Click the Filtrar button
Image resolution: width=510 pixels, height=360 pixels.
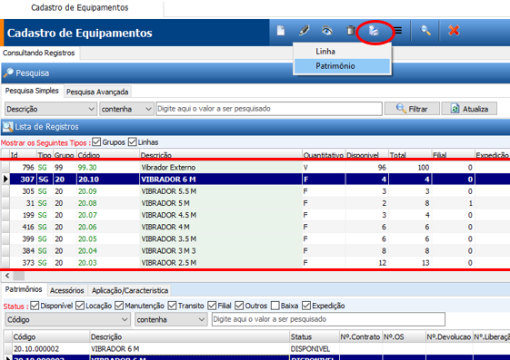click(x=412, y=109)
